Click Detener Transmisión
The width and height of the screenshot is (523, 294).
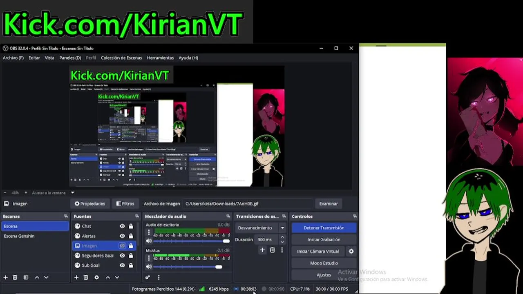coord(324,228)
